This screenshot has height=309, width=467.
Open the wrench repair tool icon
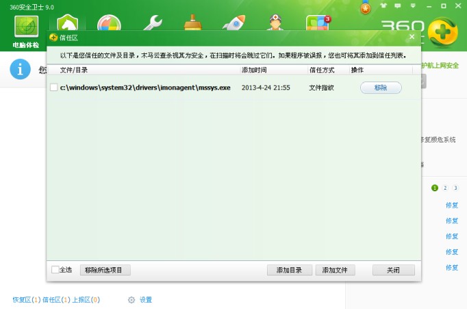pyautogui.click(x=152, y=23)
